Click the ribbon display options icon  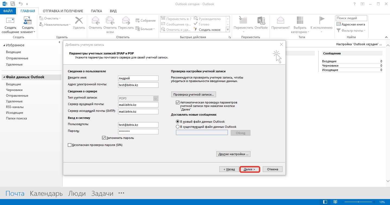click(362, 4)
